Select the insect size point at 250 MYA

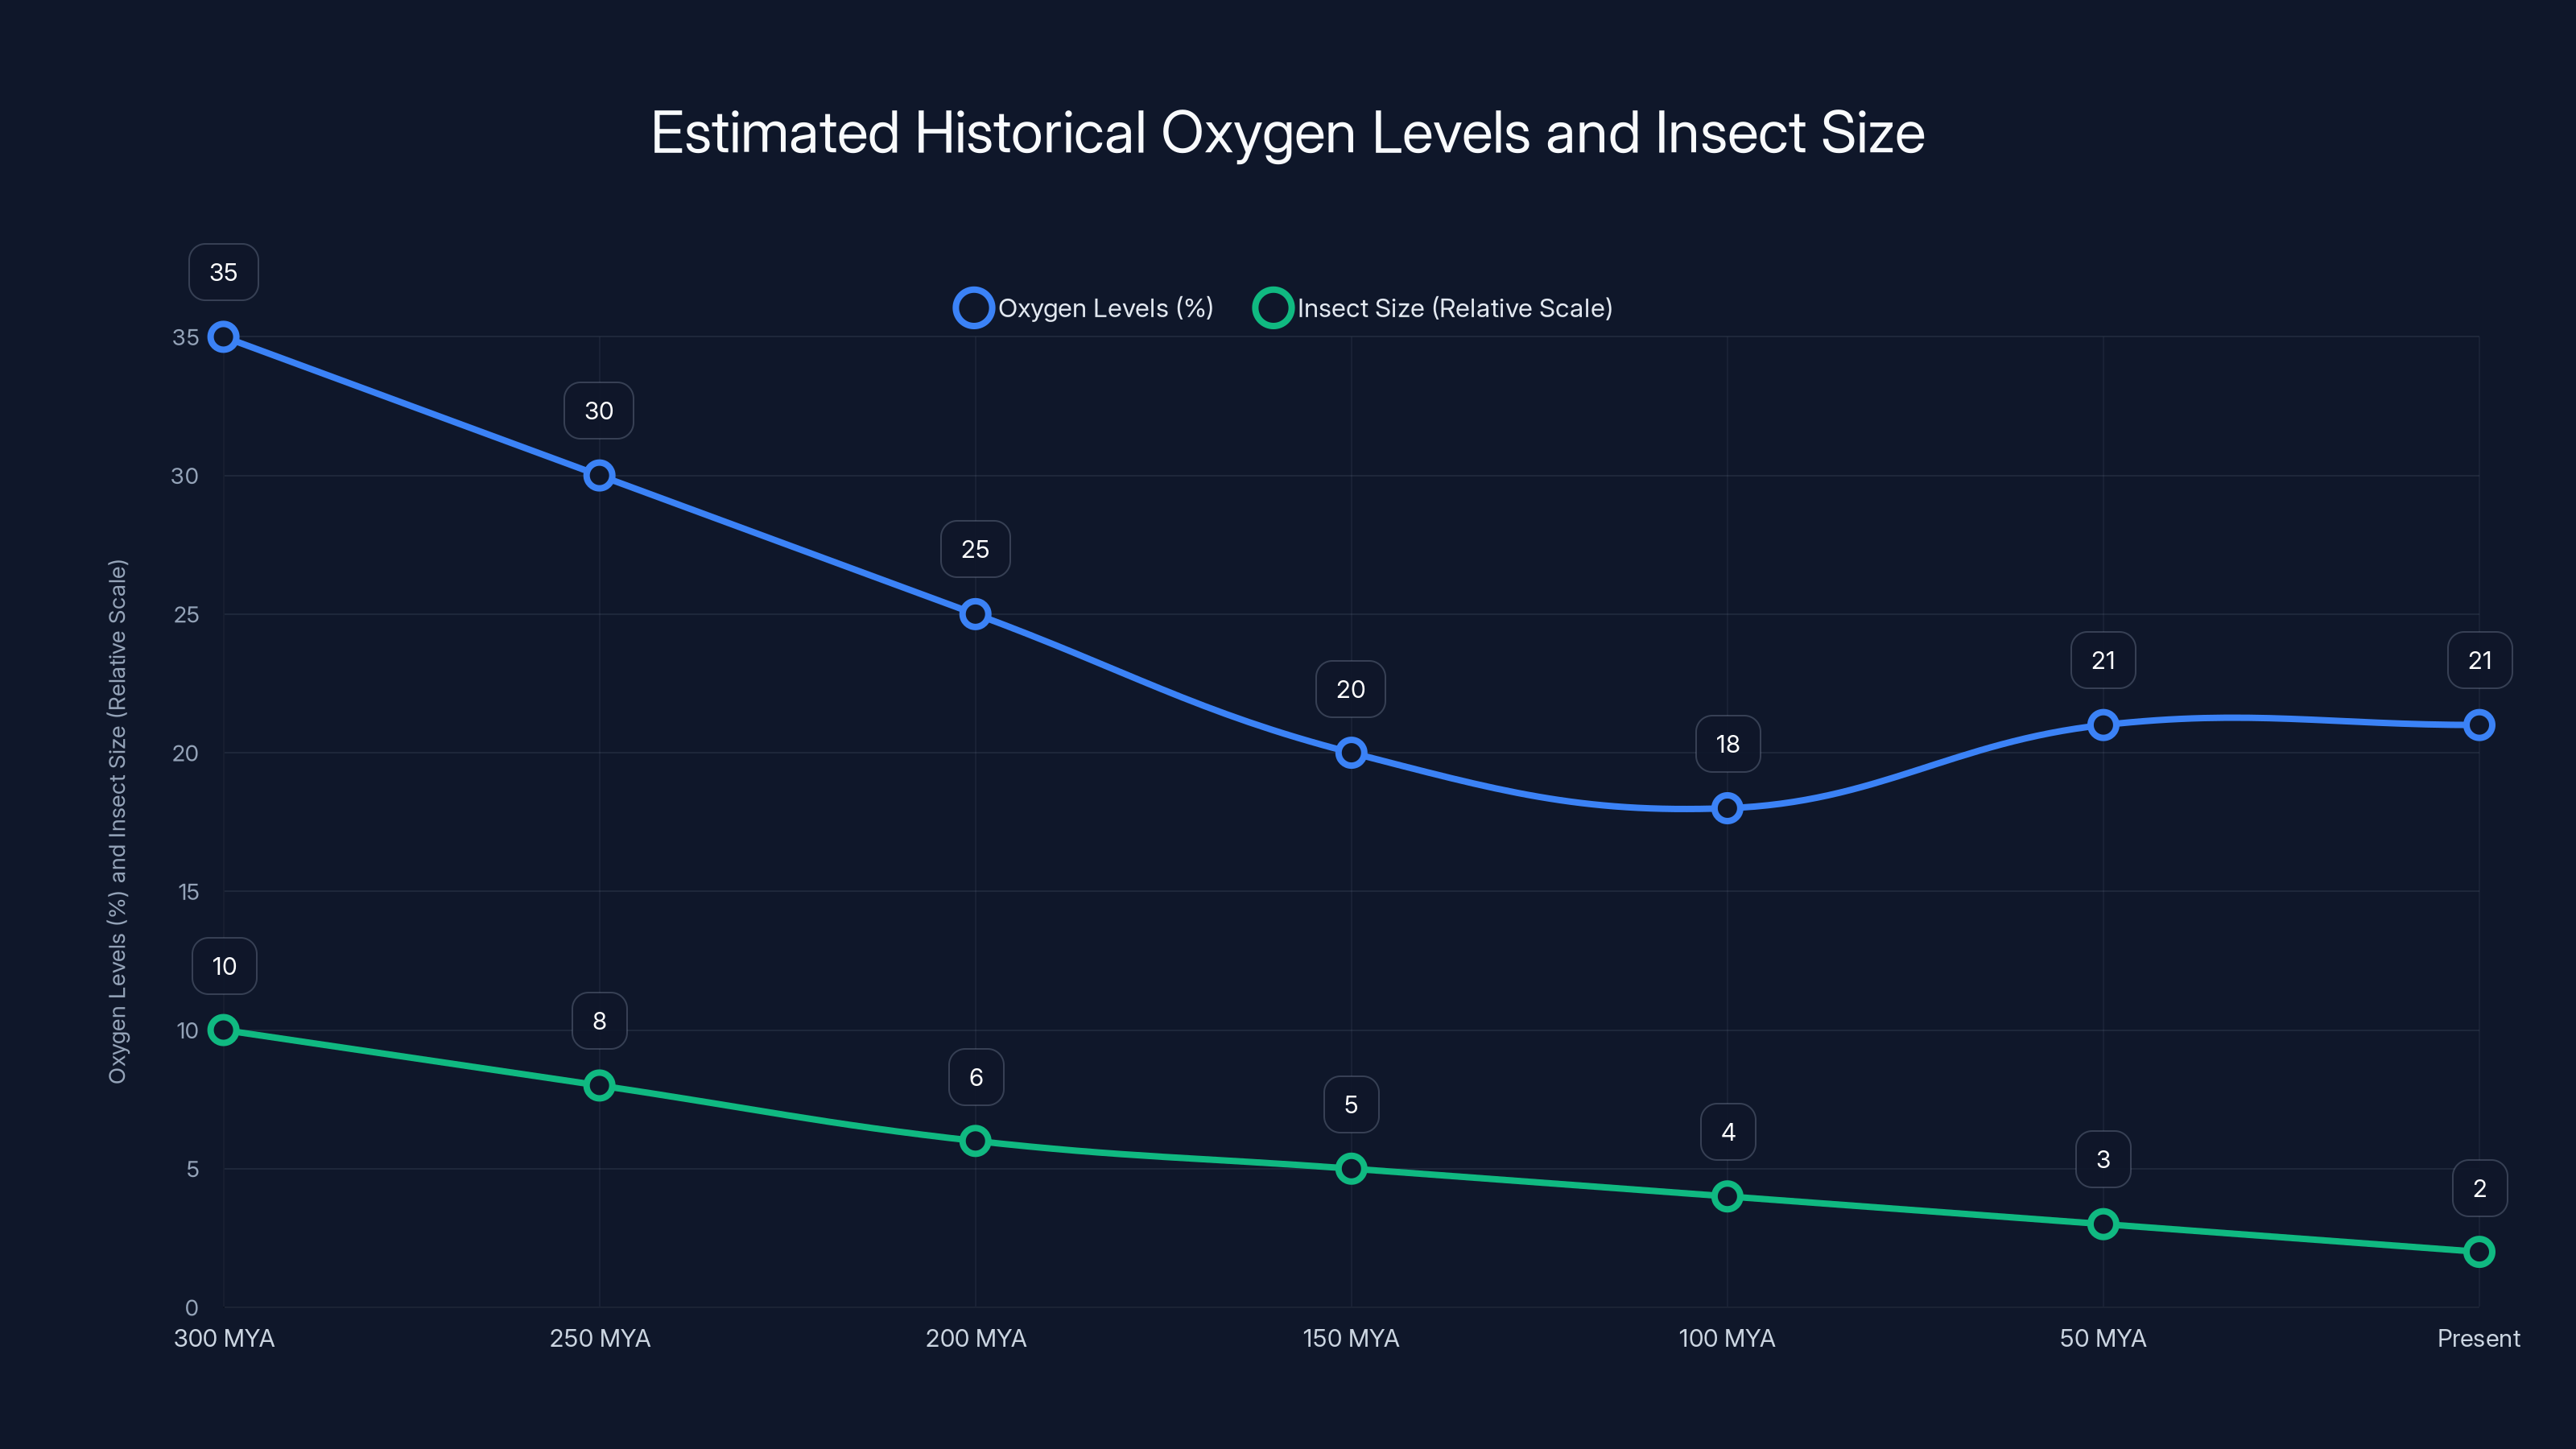point(599,1086)
